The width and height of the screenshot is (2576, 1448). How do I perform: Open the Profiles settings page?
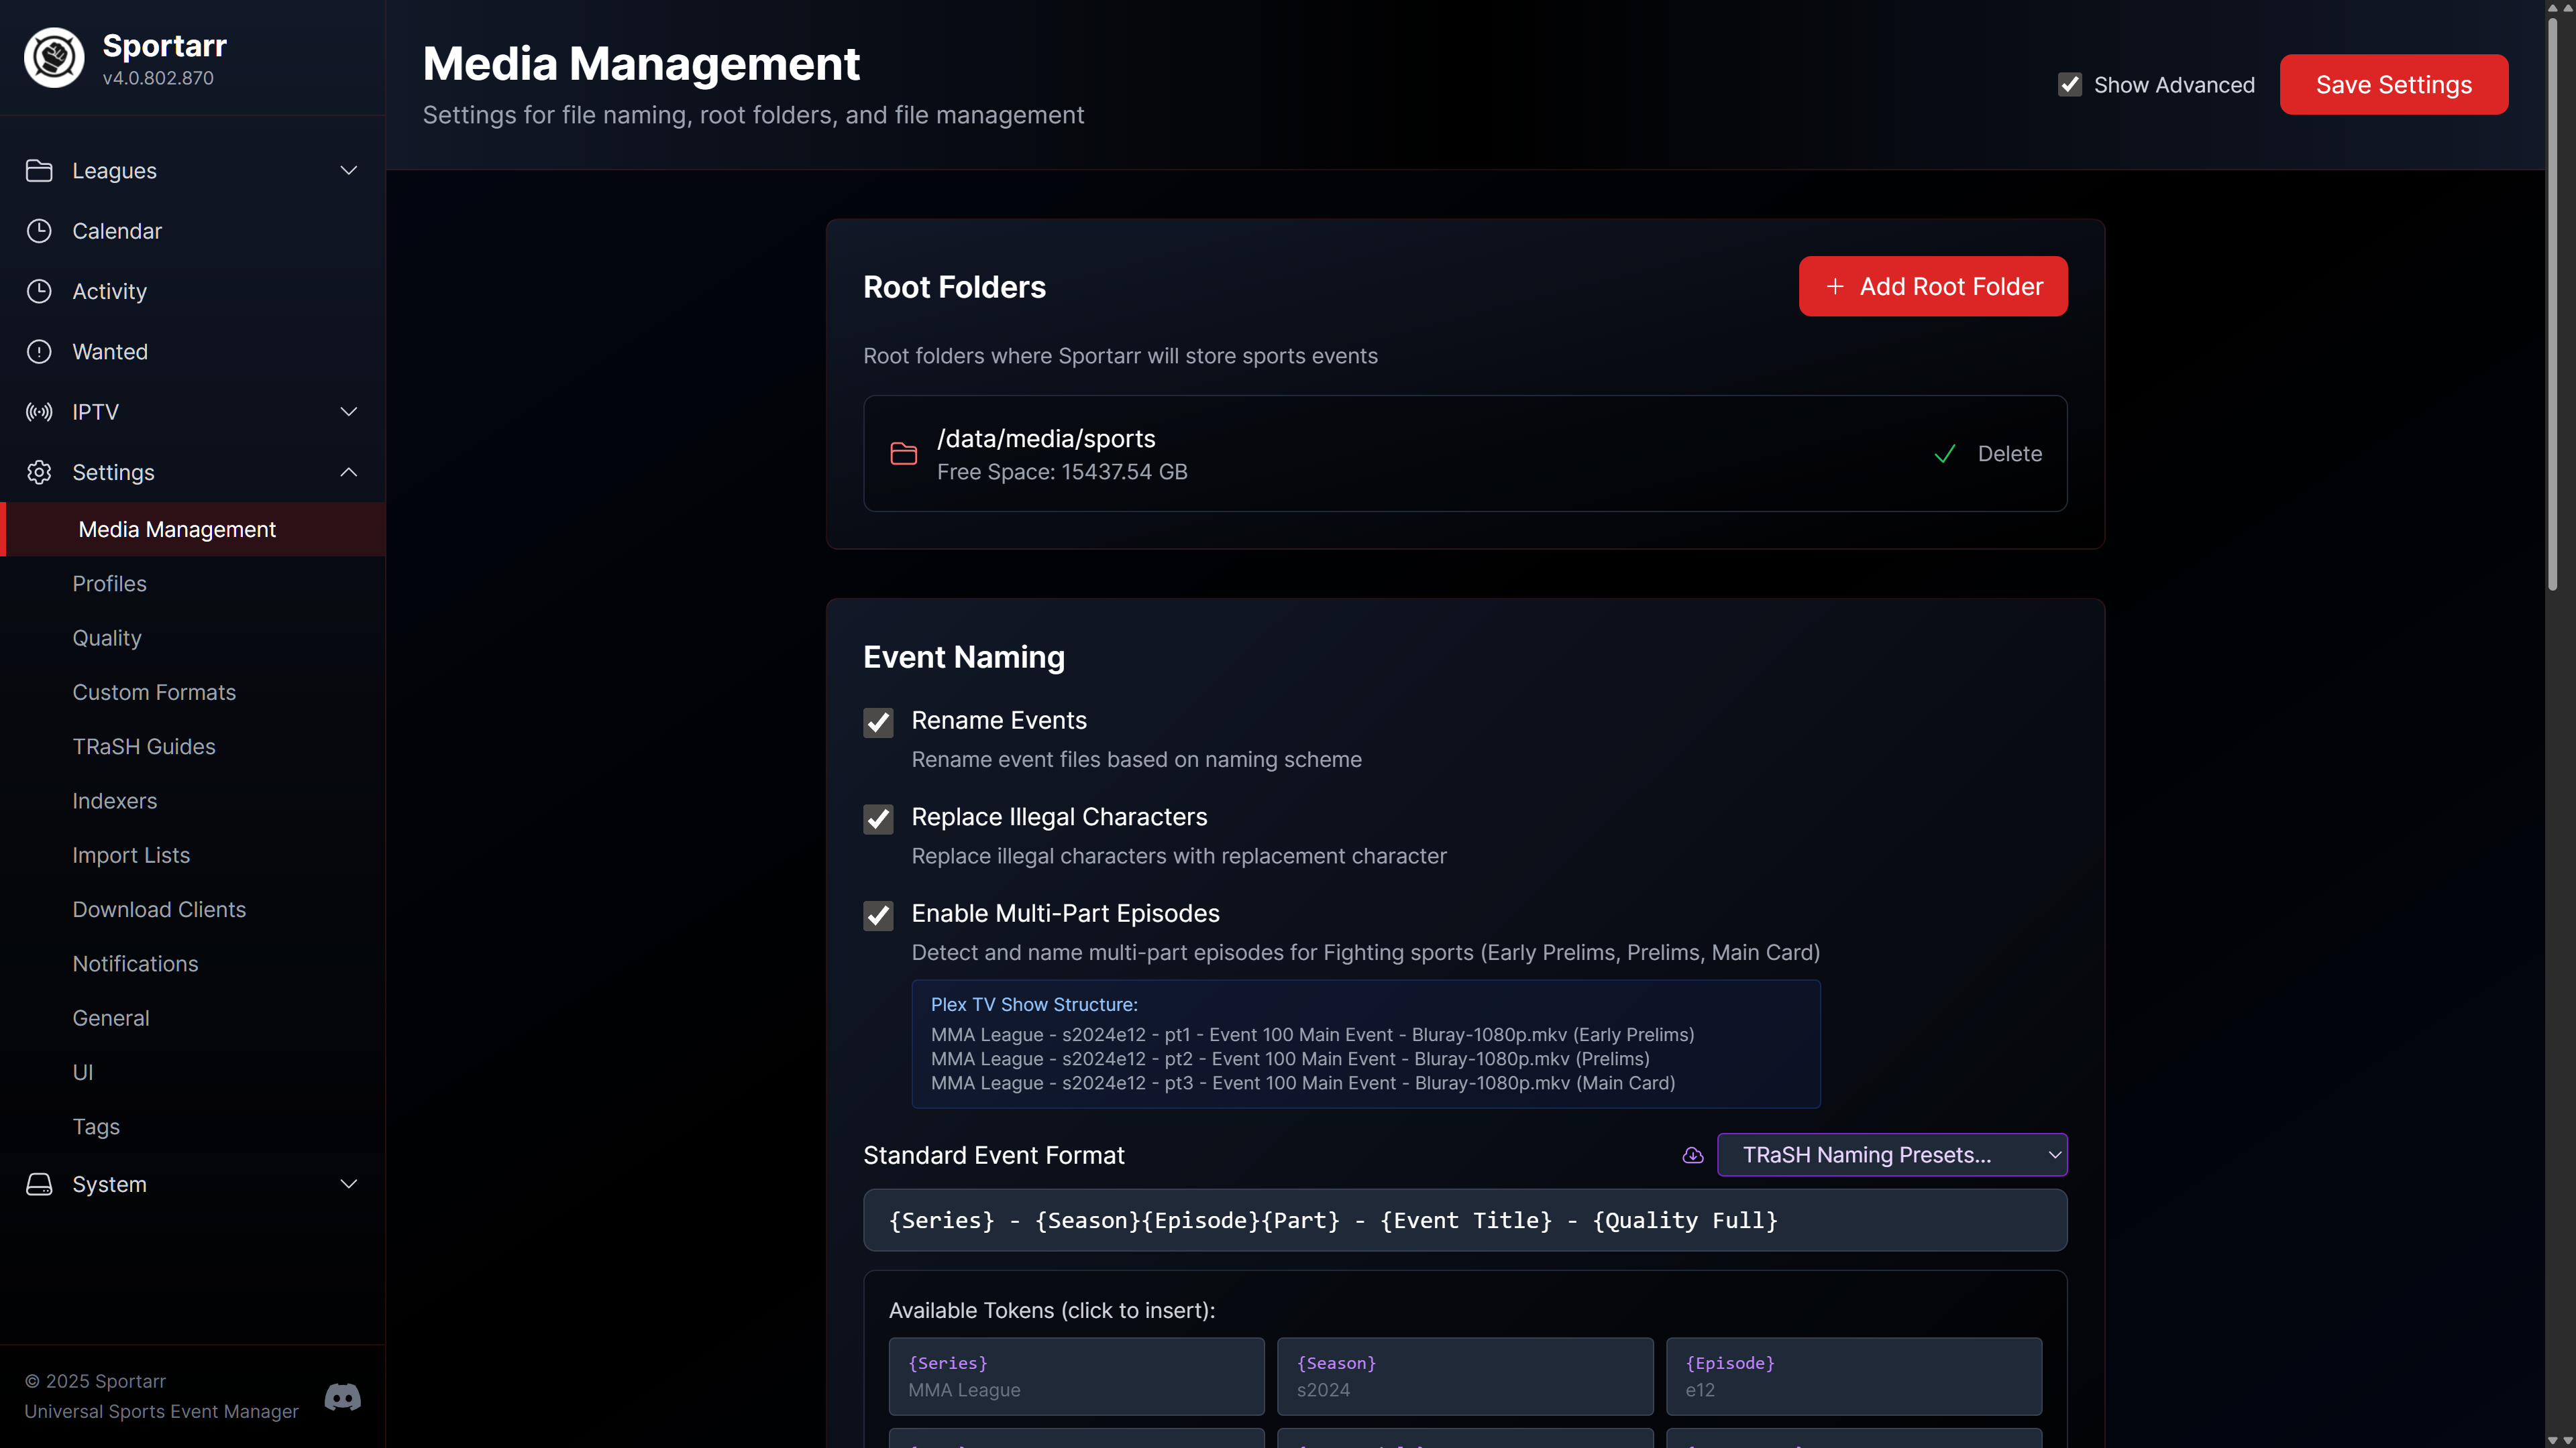click(x=193, y=584)
